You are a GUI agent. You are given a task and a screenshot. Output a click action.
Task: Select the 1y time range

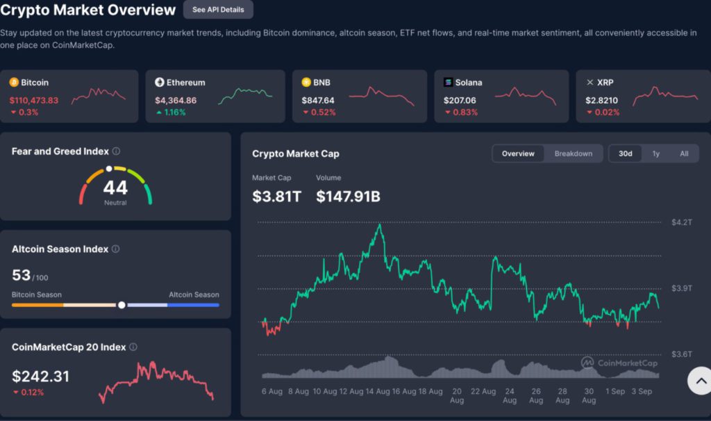click(655, 154)
